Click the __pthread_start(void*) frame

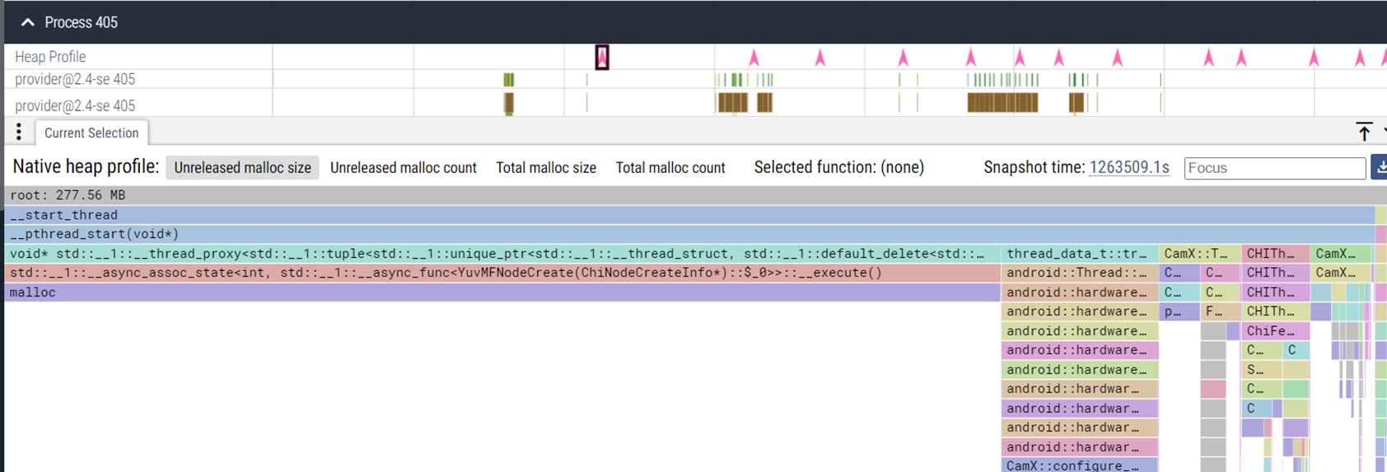494,234
